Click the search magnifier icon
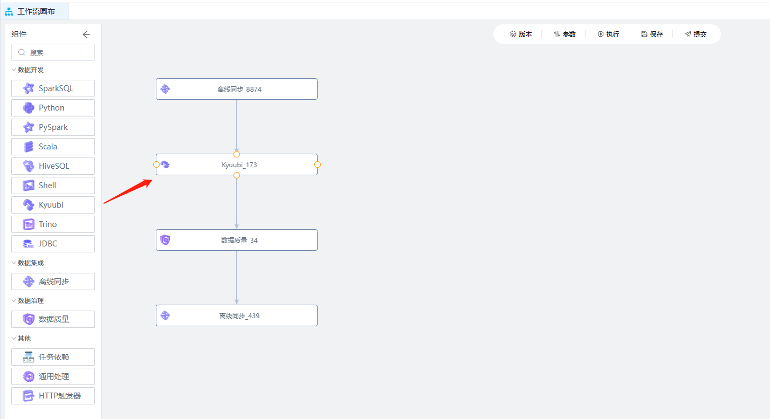 tap(22, 52)
